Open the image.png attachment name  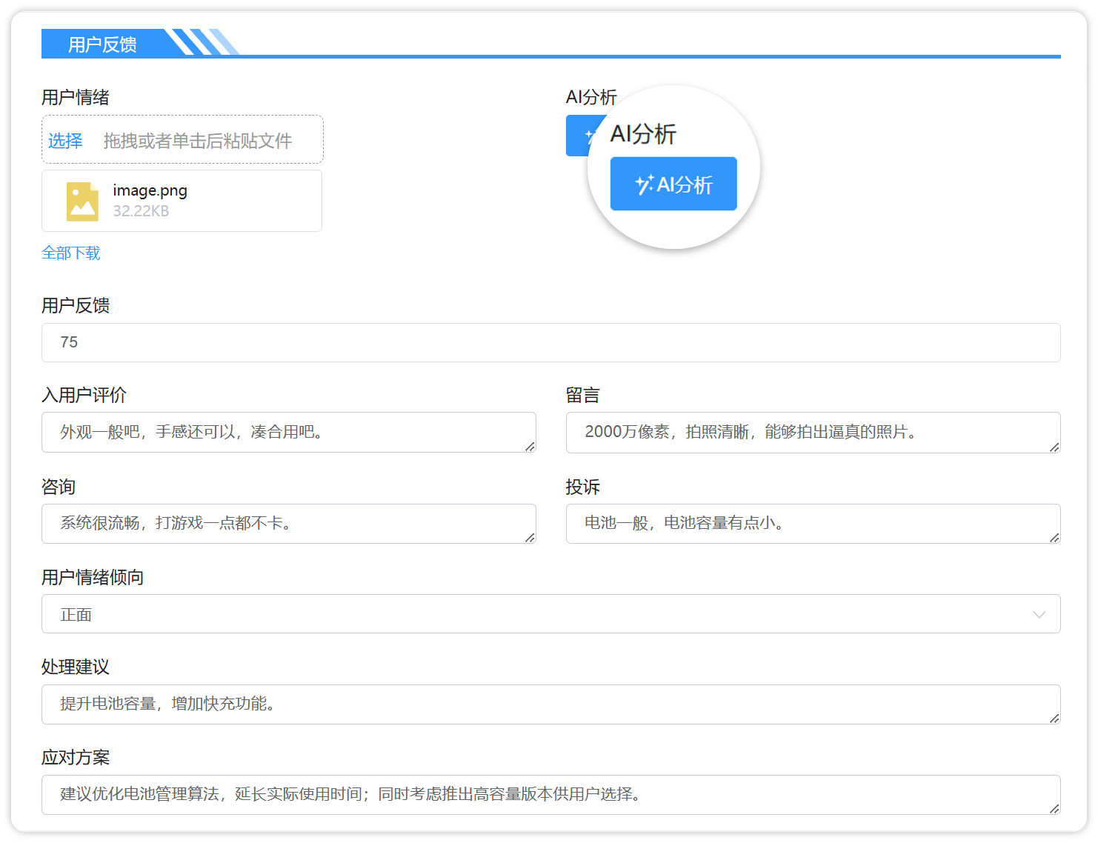click(x=150, y=190)
